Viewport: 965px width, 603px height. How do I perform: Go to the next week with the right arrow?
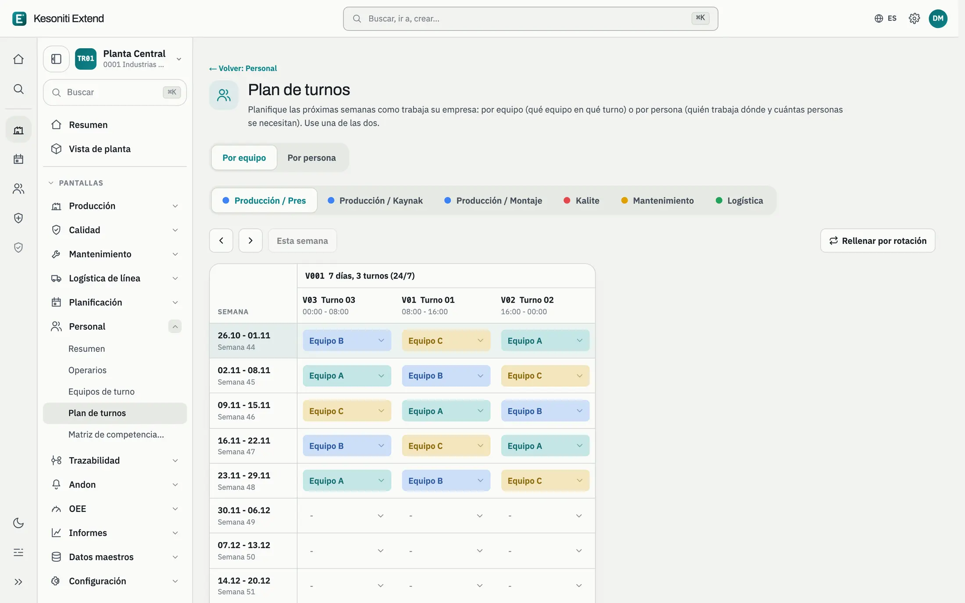pos(250,240)
